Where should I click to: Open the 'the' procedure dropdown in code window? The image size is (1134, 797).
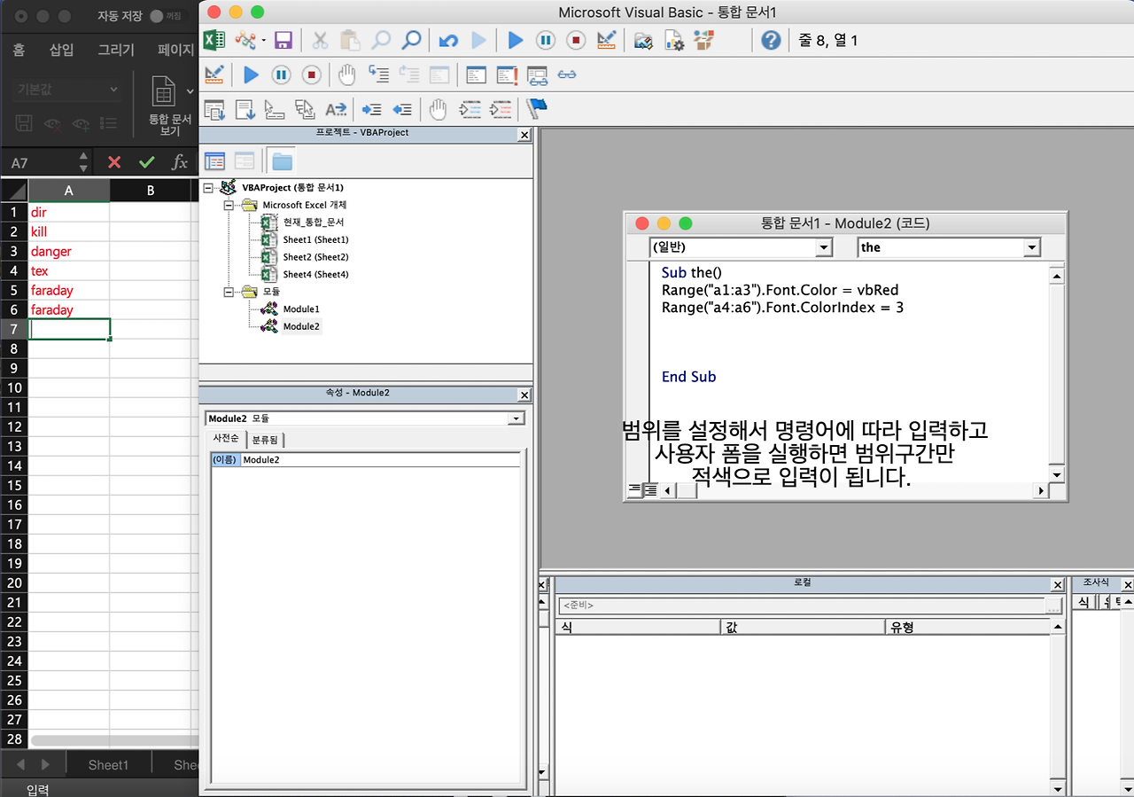coord(1031,248)
